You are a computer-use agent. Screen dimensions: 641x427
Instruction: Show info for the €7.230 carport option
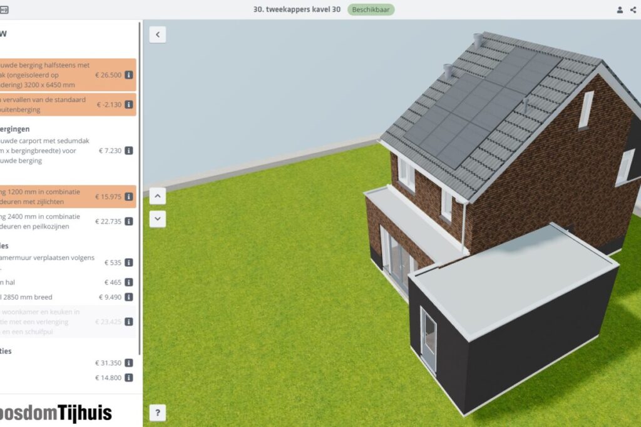[x=128, y=151]
